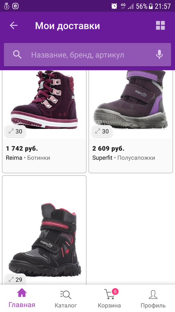Open the Профиль tab
175x312 pixels.
(153, 298)
